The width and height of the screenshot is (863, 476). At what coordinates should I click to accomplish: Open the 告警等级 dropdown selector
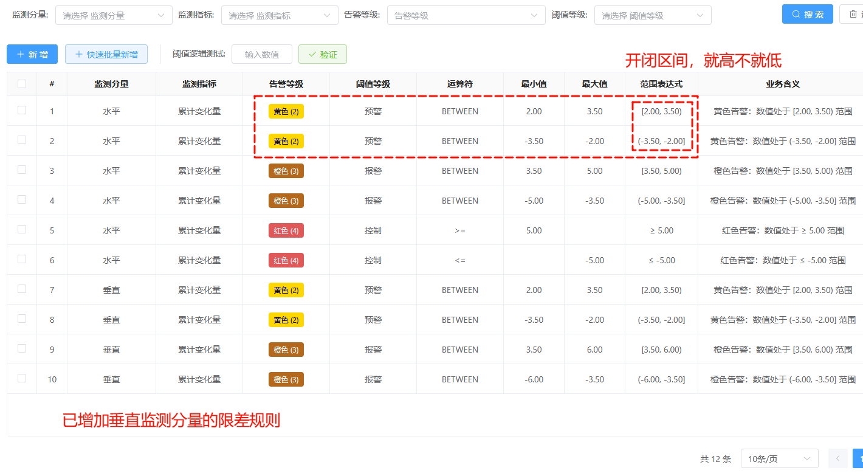(x=466, y=15)
